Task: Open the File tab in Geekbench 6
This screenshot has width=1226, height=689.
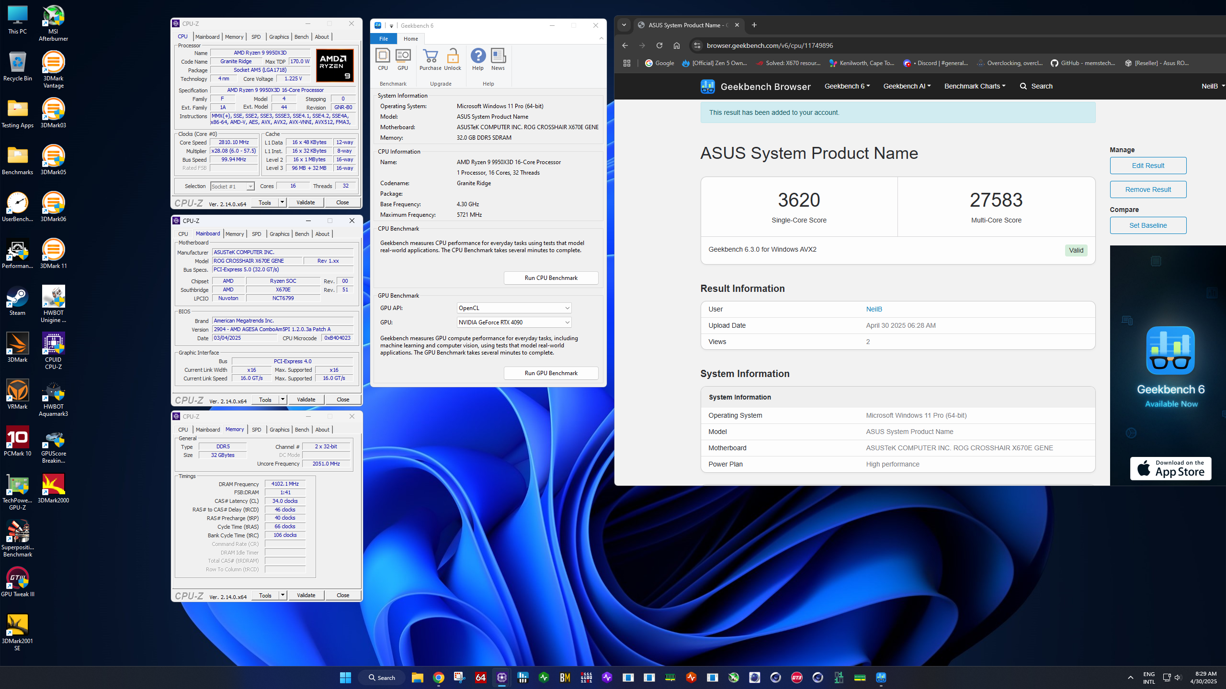Action: pos(384,39)
